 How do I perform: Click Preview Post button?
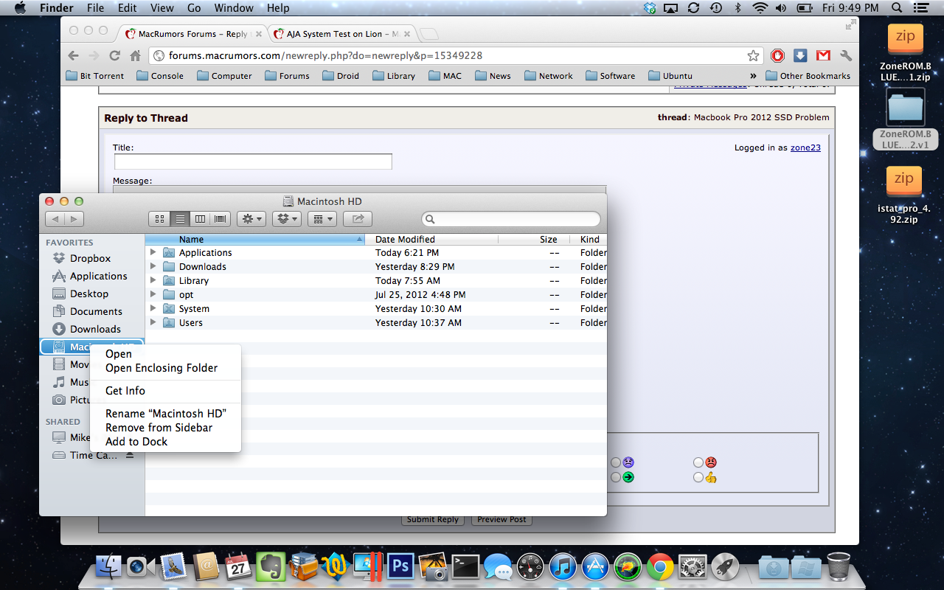coord(502,519)
